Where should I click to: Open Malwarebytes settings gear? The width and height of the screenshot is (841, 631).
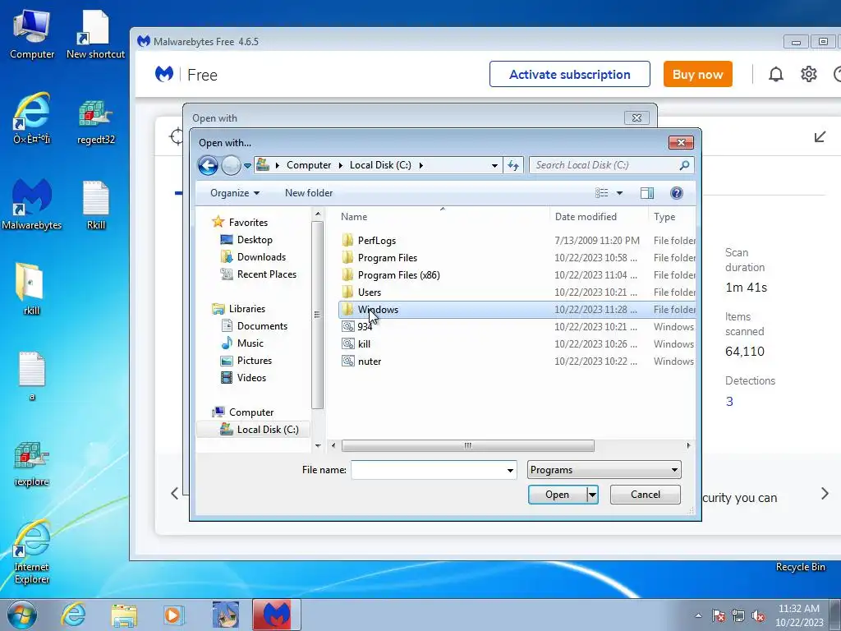click(809, 74)
